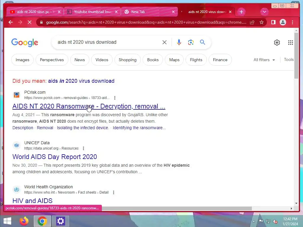Image resolution: width=303 pixels, height=227 pixels.
Task: Open the Chrome side panel icon
Action: [x=273, y=22]
